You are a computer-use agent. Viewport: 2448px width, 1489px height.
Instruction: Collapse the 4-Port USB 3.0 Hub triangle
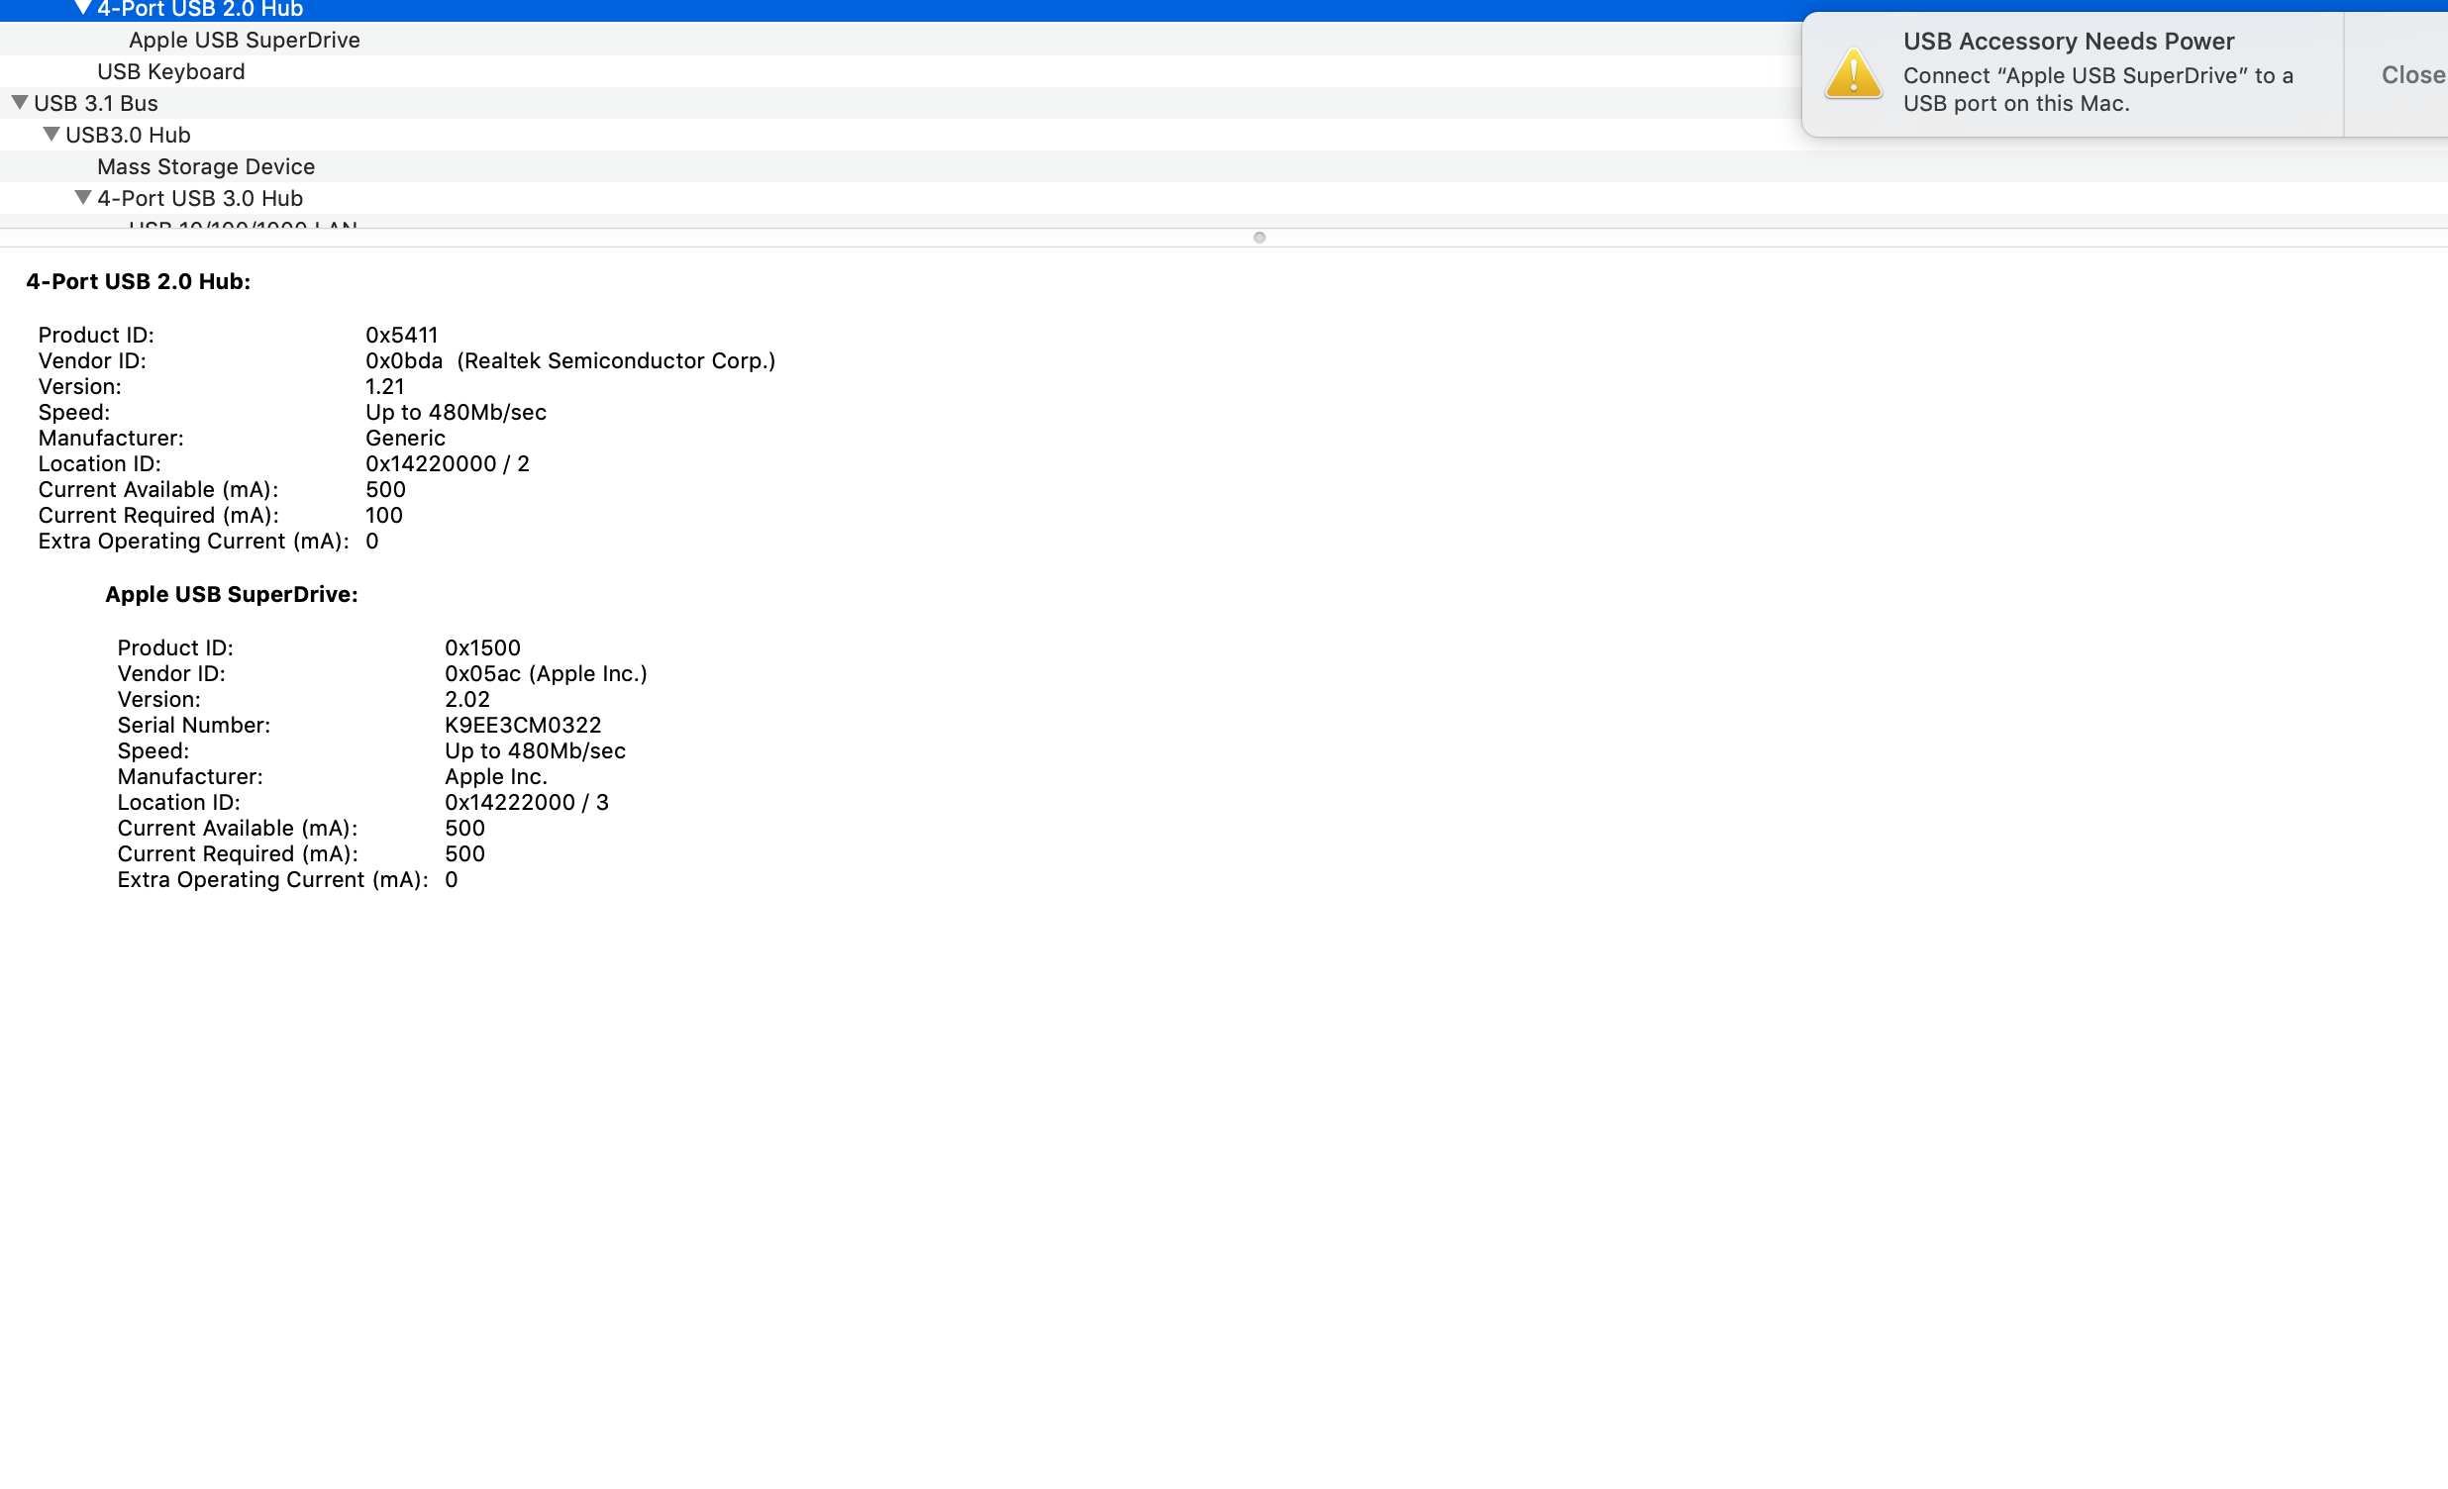(83, 198)
